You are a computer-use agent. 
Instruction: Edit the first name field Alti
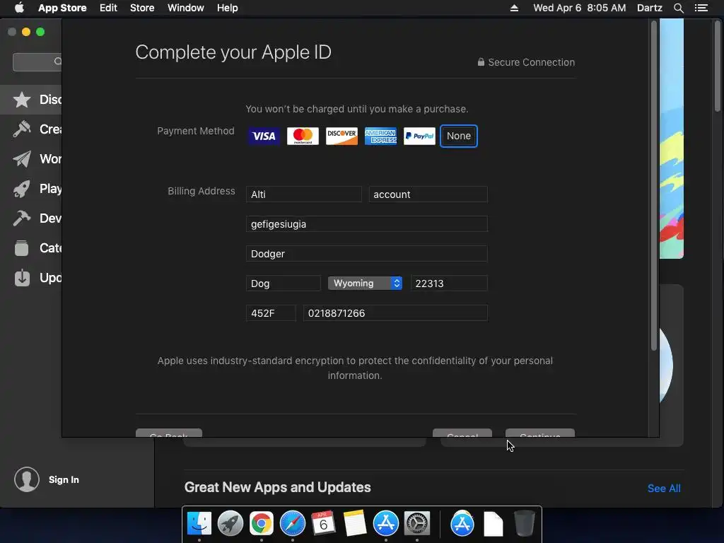304,194
